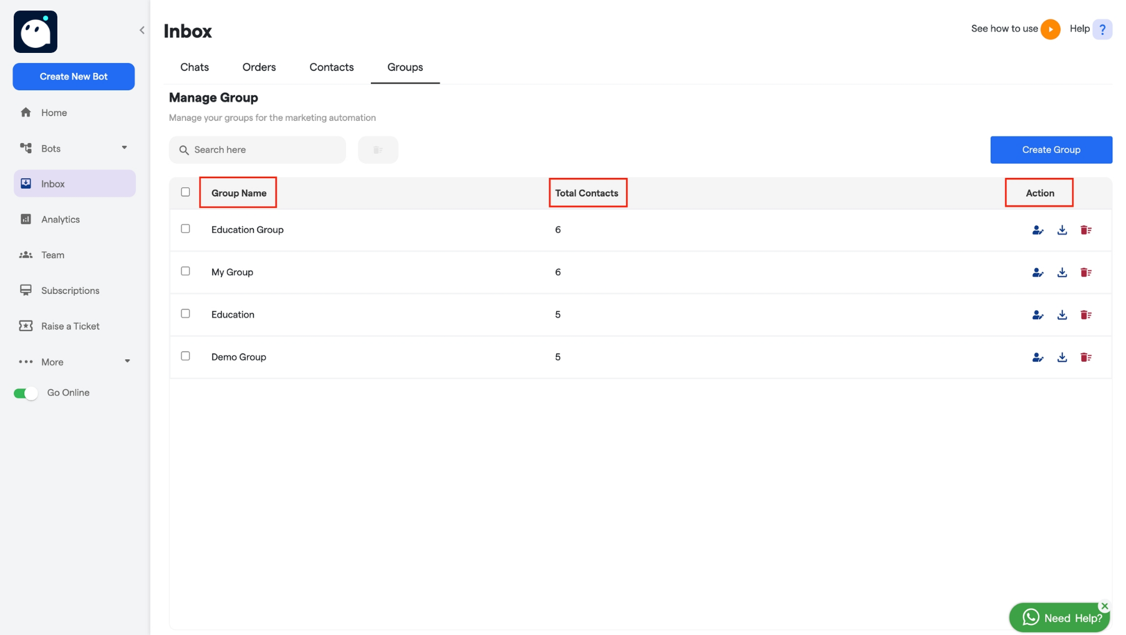Click the Total Contacts column header
This screenshot has height=635, width=1126.
587,193
